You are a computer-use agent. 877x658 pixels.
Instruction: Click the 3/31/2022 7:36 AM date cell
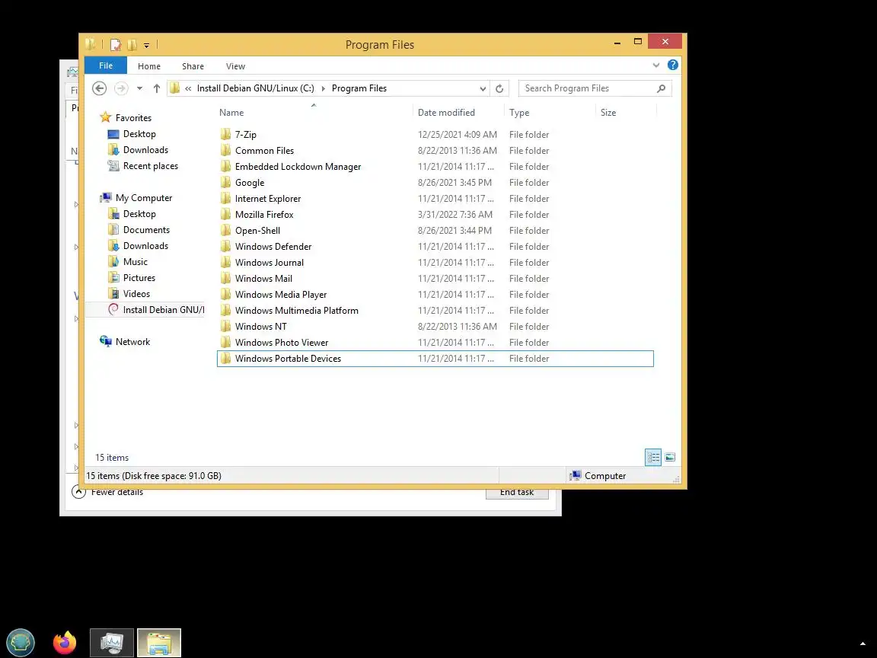(454, 214)
